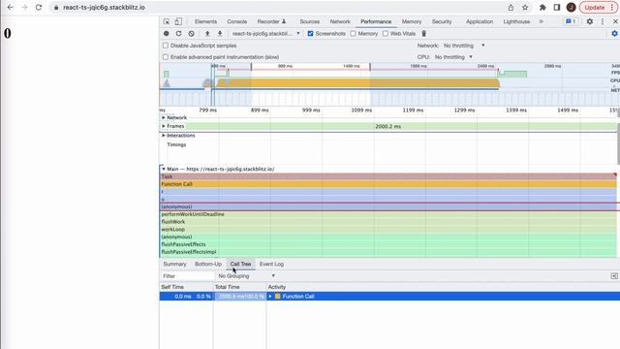The width and height of the screenshot is (620, 349).
Task: Click the collect garbage trash icon
Action: coord(424,34)
